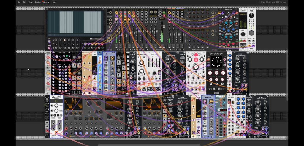
Task: Mute track -04- on MixMaster
Action: 129,45
